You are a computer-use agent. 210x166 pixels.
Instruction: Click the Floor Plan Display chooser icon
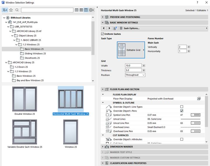[x=199, y=99]
